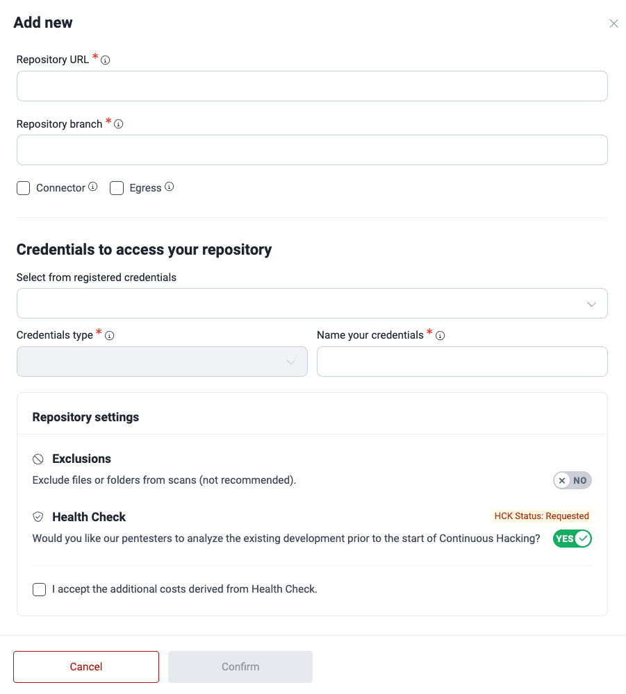Turn off the Health Check YES toggle
This screenshot has height=694, width=626.
pyautogui.click(x=572, y=539)
